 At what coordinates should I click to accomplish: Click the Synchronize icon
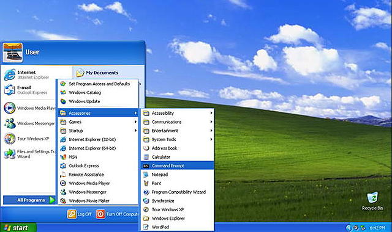point(146,201)
